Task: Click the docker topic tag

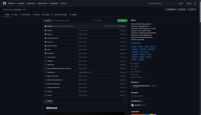Action: pos(140,47)
